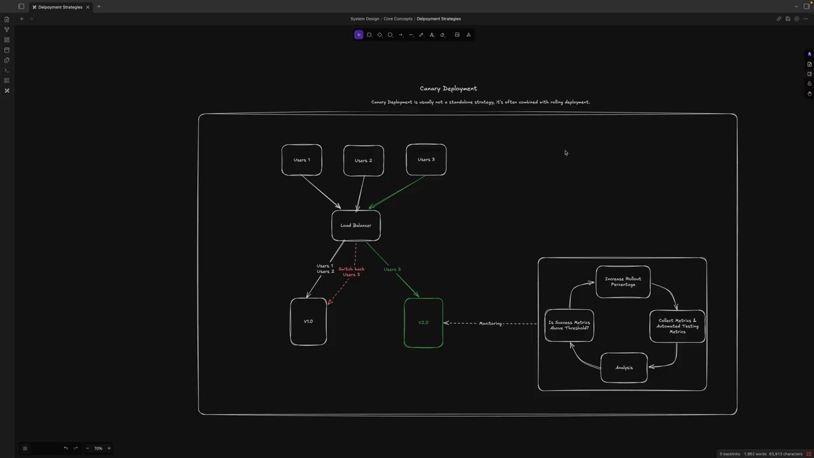
Task: Zoom out with the minus button
Action: 88,448
